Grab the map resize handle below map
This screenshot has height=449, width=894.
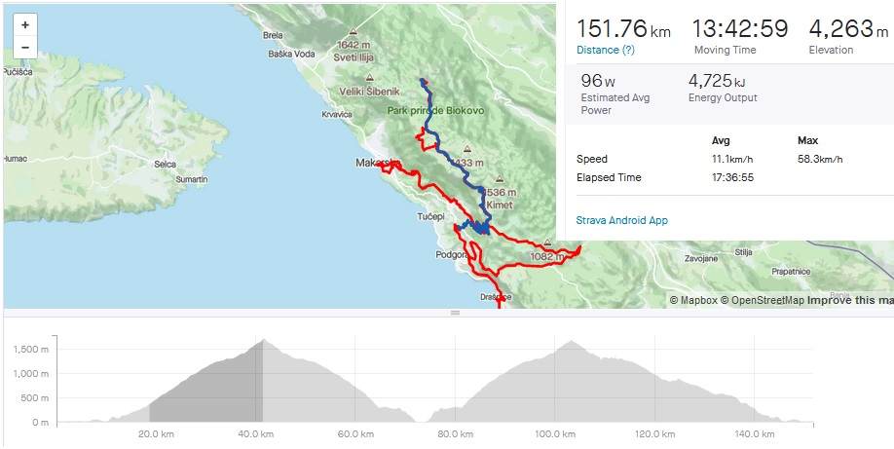(x=455, y=313)
